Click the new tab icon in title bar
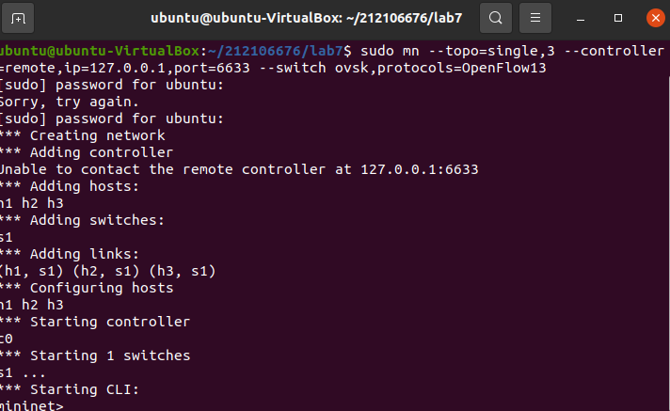The image size is (670, 411). (x=21, y=18)
